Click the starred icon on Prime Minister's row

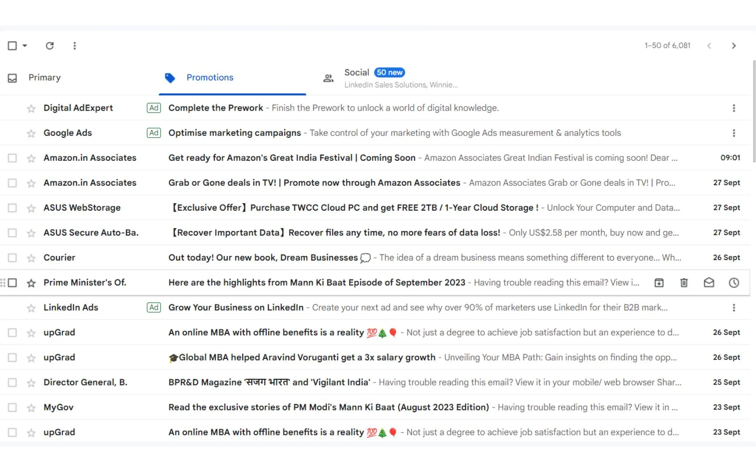(31, 283)
